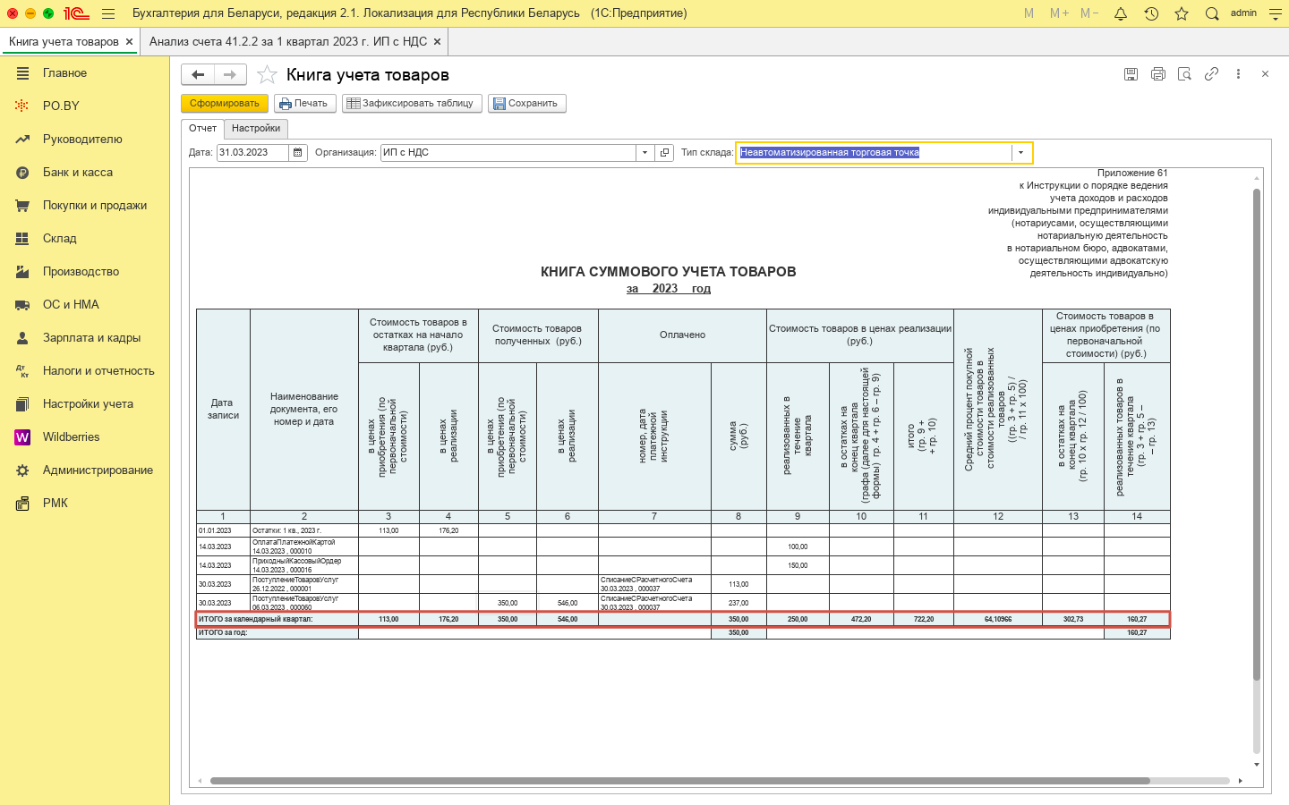Toggle Зафиксировать таблицу
The width and height of the screenshot is (1289, 805).
(412, 104)
